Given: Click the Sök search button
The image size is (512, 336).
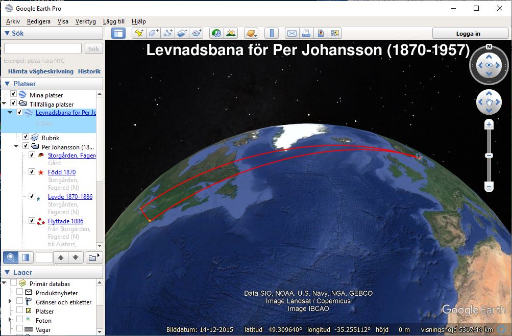Looking at the screenshot, I should tap(94, 48).
